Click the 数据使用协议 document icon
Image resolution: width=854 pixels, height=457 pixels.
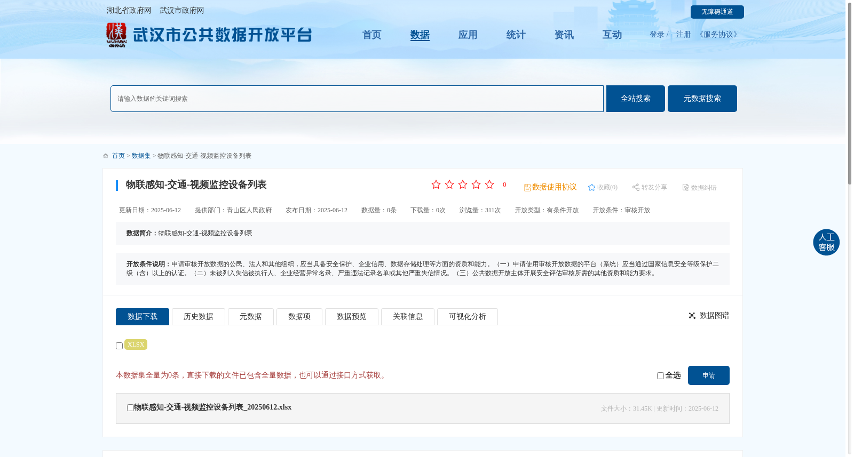(527, 188)
